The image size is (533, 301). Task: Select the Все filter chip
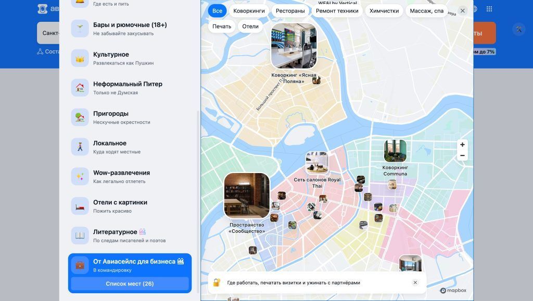pyautogui.click(x=217, y=11)
